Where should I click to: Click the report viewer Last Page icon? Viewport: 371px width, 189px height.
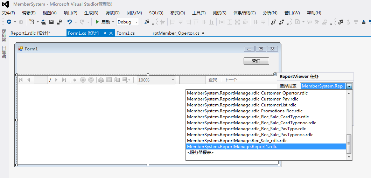click(64, 80)
